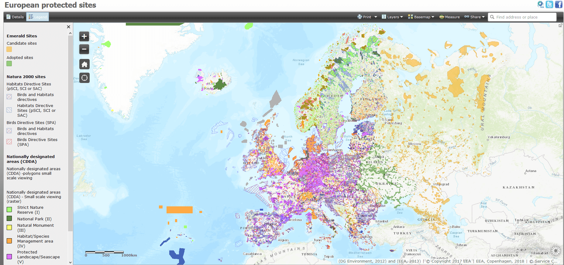The height and width of the screenshot is (265, 564).
Task: Click the legend panel scrollbar thumb
Action: pos(70,133)
